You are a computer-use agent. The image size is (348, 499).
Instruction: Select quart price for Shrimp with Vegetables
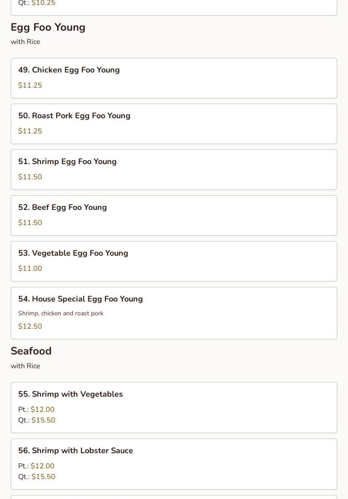click(x=43, y=420)
